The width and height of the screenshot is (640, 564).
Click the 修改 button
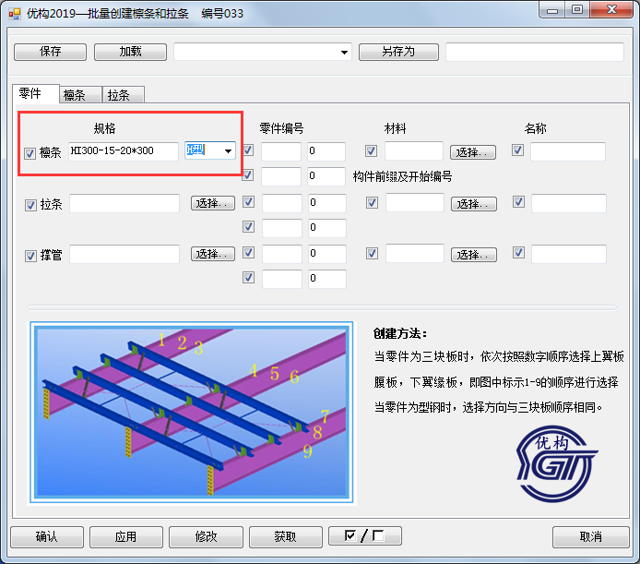[206, 536]
